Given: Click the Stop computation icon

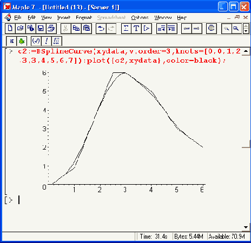Looking at the screenshot, I should (x=211, y=29).
